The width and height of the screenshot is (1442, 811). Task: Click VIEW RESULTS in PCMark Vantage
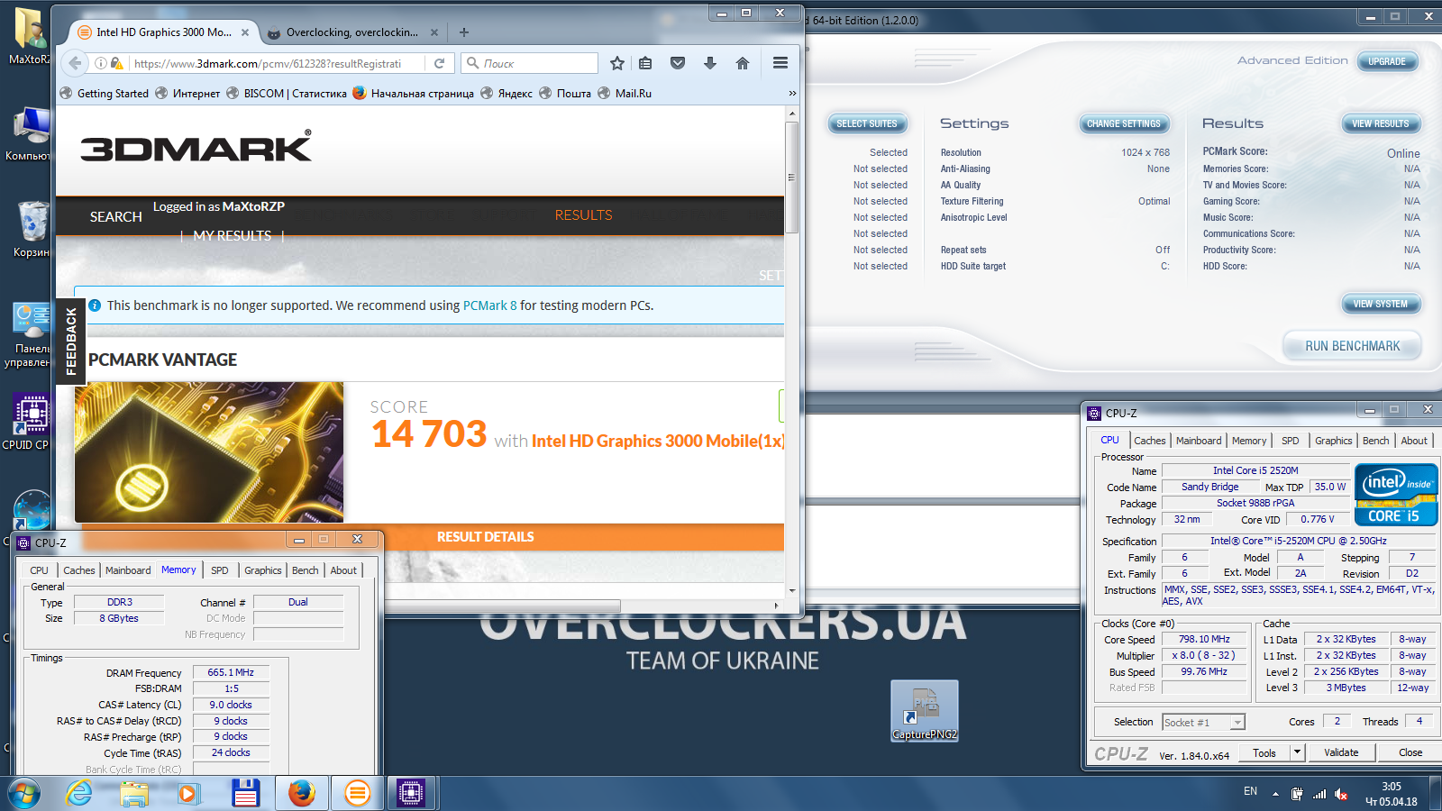[1380, 123]
